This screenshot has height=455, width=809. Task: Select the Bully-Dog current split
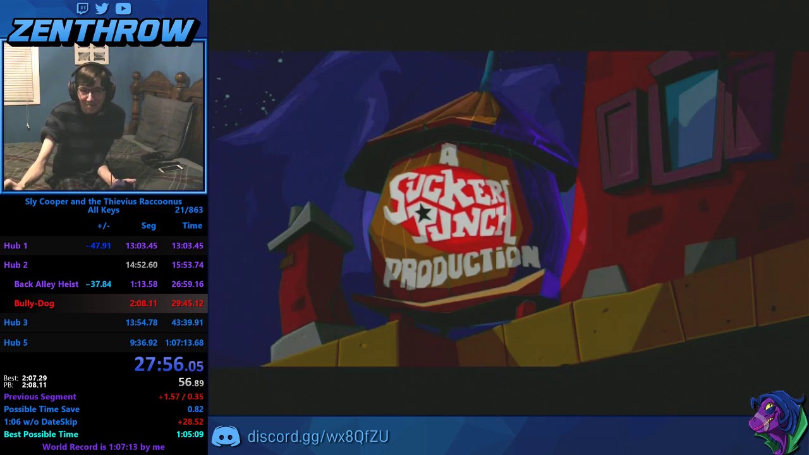104,303
